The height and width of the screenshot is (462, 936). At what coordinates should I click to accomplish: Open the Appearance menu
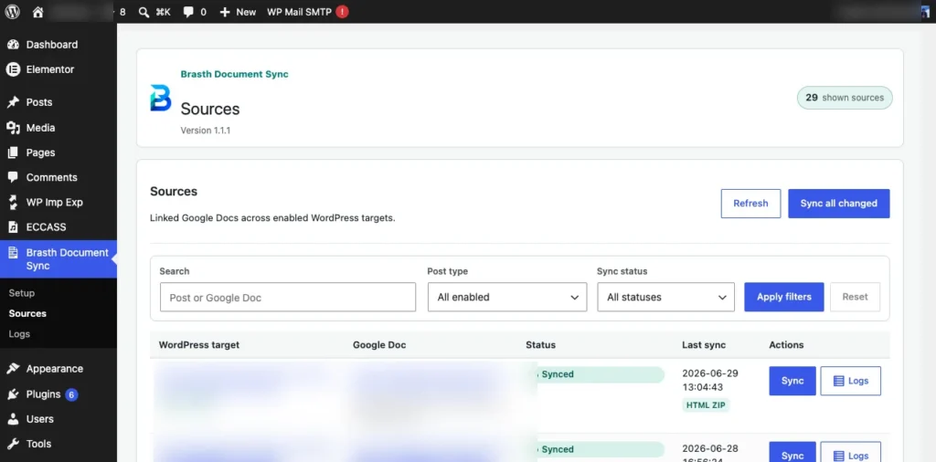[54, 369]
